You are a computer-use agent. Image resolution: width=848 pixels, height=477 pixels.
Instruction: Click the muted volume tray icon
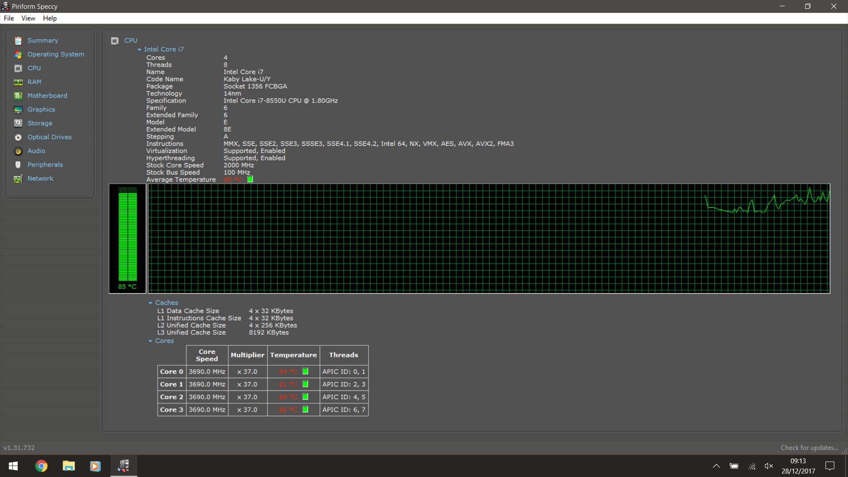[x=769, y=466]
